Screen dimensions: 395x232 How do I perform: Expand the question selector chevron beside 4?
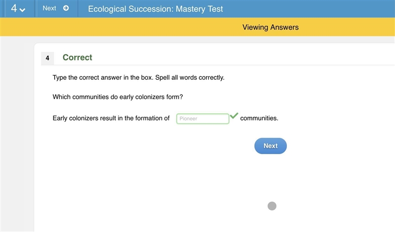point(22,10)
